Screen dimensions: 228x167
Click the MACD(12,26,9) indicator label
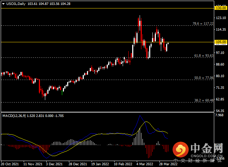(x=17, y=116)
